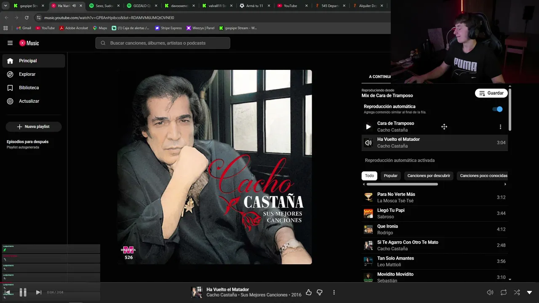This screenshot has width=539, height=303.
Task: Select the Canciones por descubrir chip
Action: [x=429, y=176]
